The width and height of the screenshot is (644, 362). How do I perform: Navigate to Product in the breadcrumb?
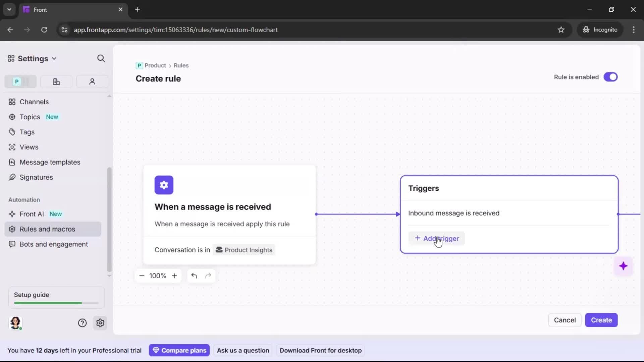click(155, 65)
